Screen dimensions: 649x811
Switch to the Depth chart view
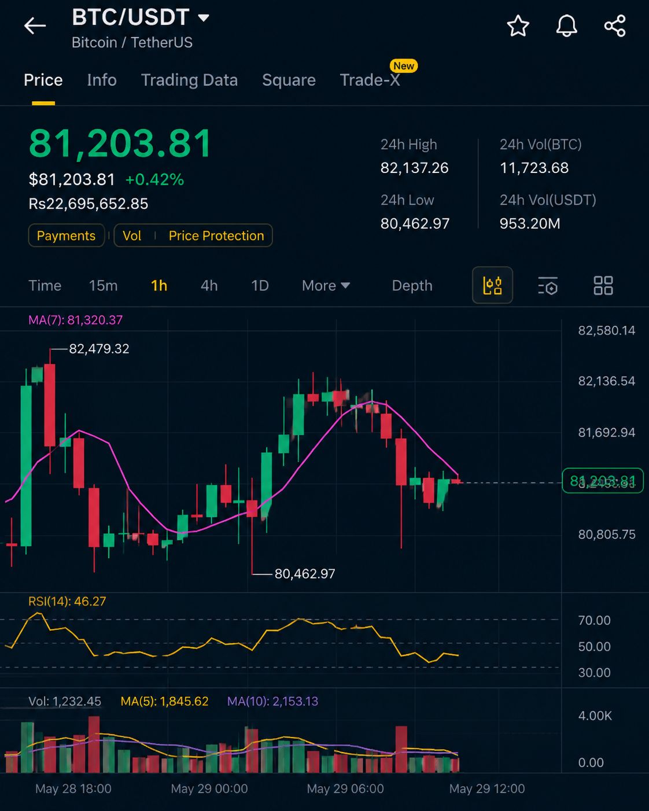[412, 286]
